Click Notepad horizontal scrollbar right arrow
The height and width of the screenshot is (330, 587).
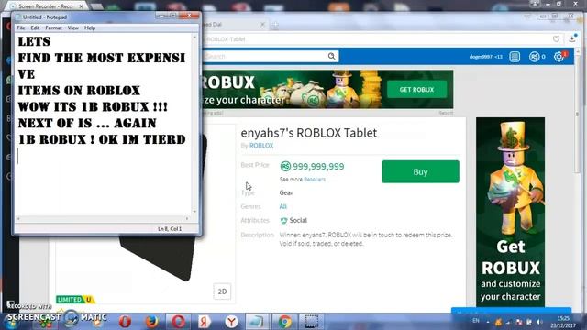tap(187, 218)
